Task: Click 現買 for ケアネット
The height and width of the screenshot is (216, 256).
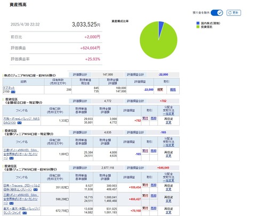Action: (160, 90)
